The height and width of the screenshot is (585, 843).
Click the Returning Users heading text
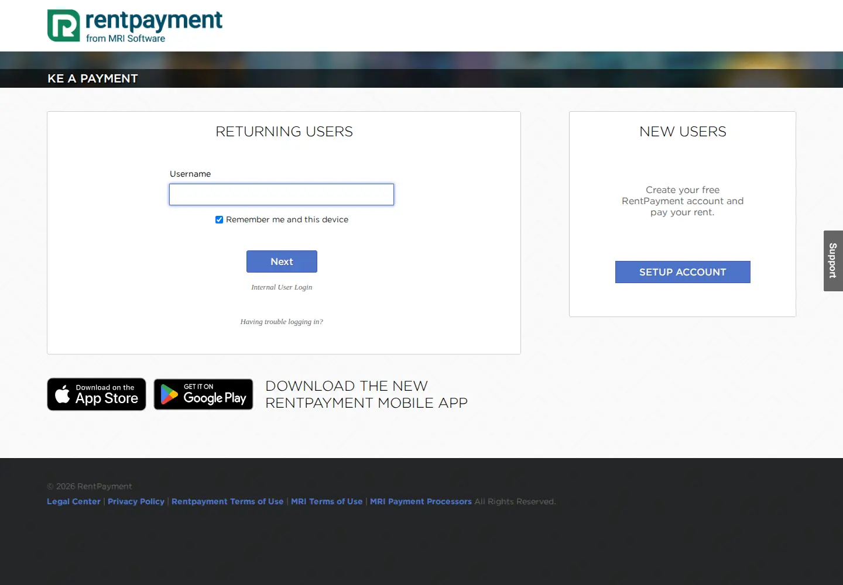(x=284, y=132)
